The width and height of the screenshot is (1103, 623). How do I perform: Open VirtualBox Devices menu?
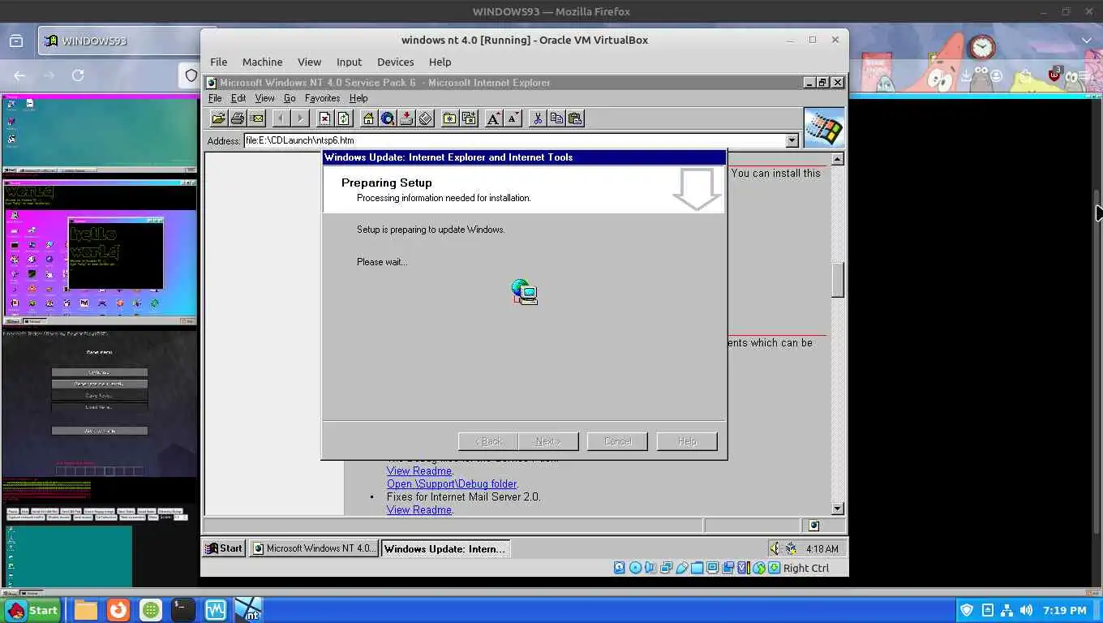[395, 62]
